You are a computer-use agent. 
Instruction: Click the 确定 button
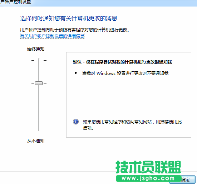tap(182, 179)
